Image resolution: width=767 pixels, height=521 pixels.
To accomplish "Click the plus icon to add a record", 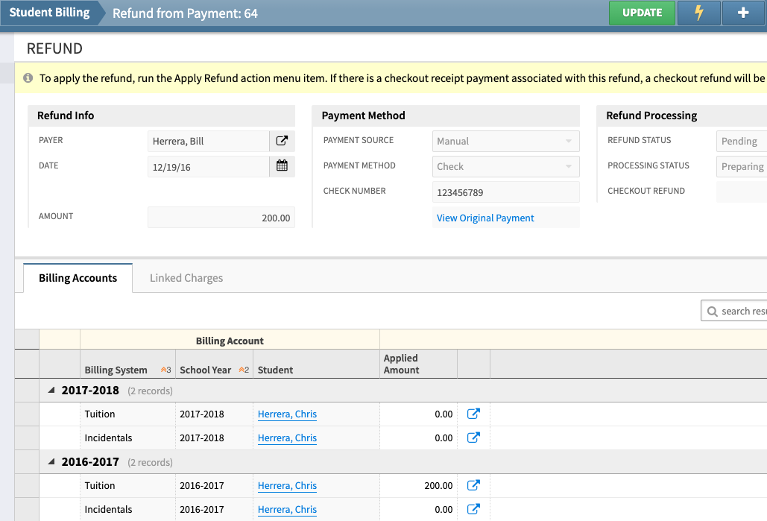I will point(743,13).
